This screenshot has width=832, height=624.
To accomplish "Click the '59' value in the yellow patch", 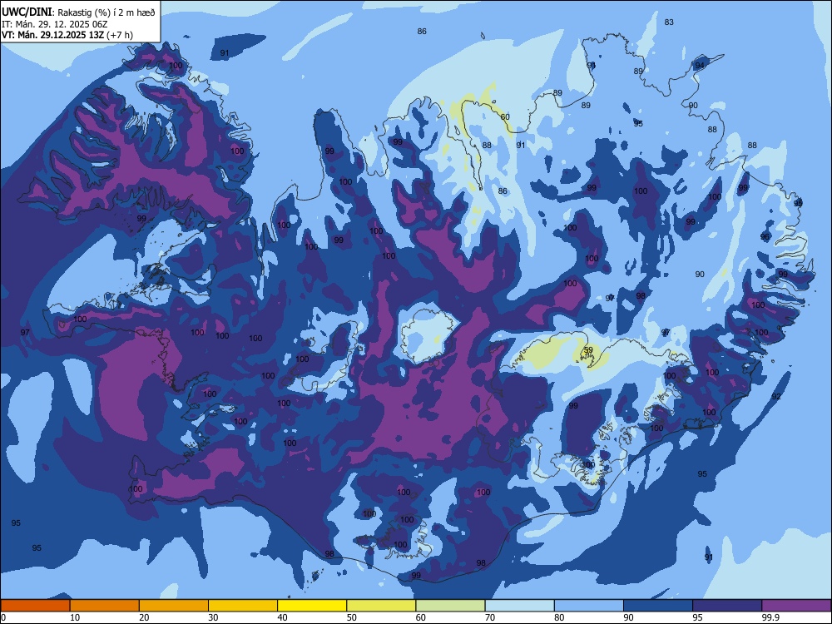I will tap(588, 349).
